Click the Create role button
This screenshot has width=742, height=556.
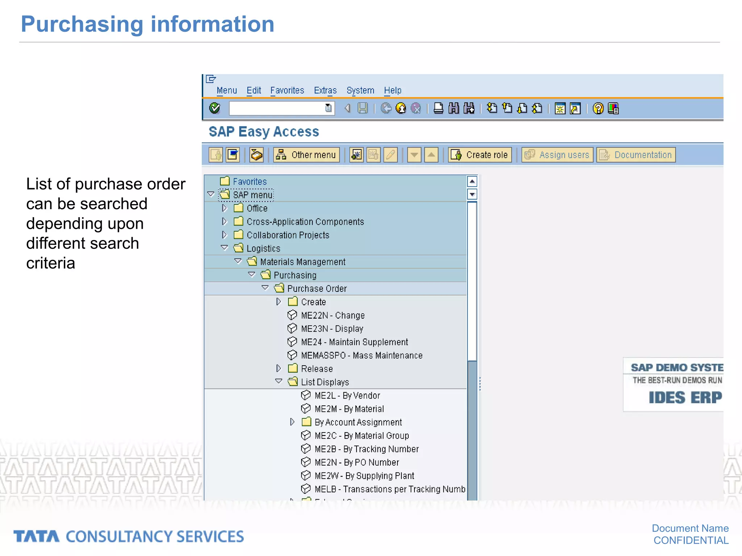[480, 155]
